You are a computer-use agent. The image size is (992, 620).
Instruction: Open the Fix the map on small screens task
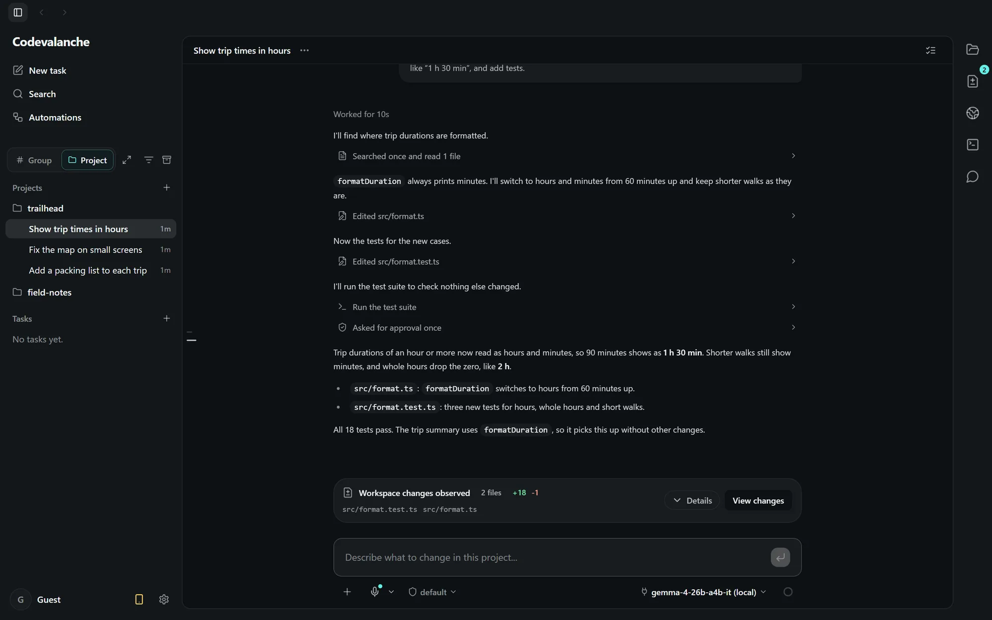point(91,249)
